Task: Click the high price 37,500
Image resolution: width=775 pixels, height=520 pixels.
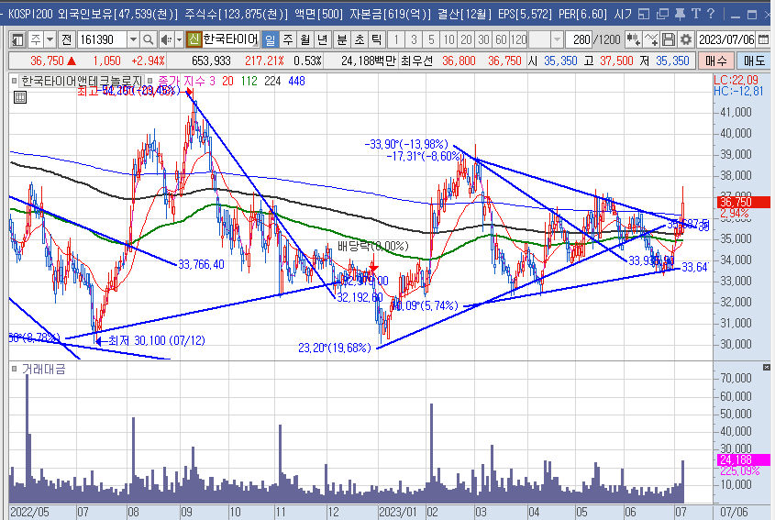Action: point(616,61)
